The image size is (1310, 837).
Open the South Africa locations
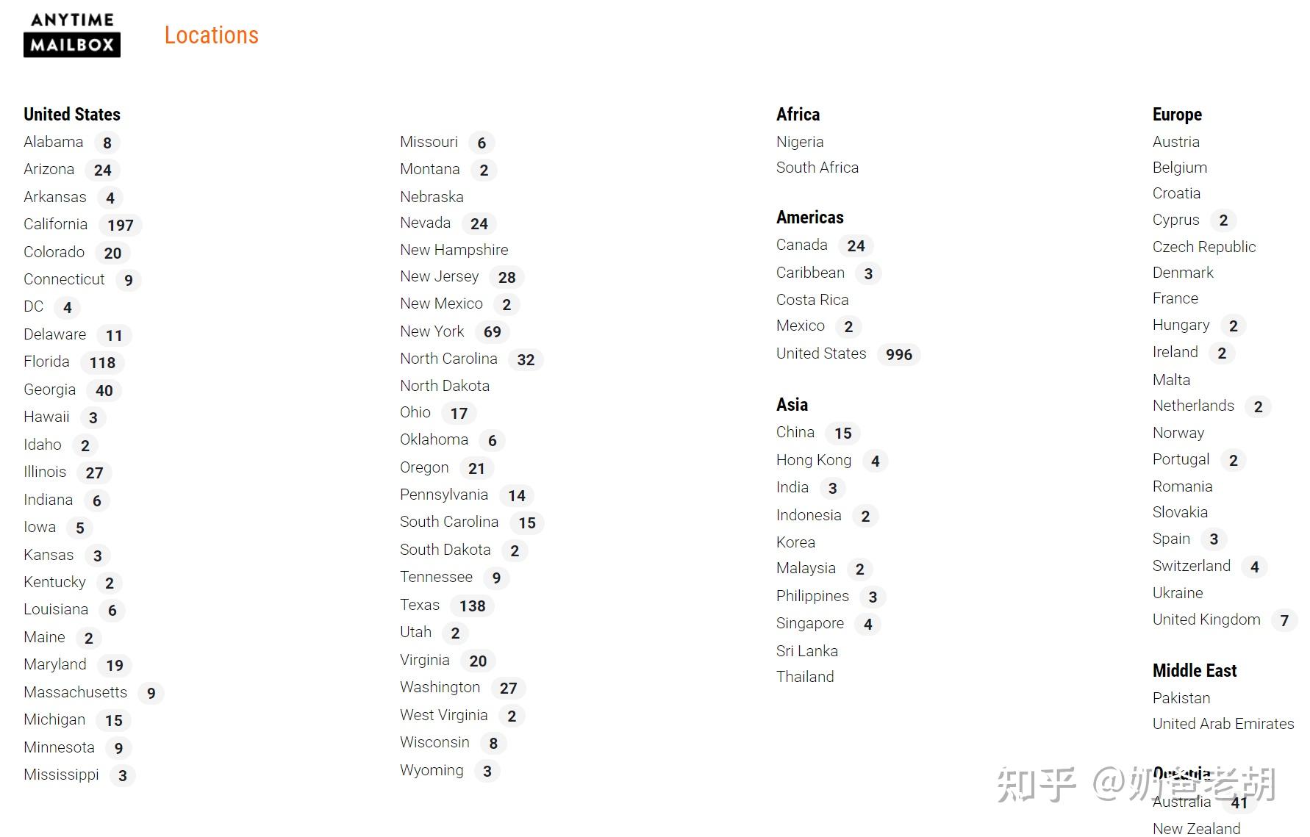[817, 168]
